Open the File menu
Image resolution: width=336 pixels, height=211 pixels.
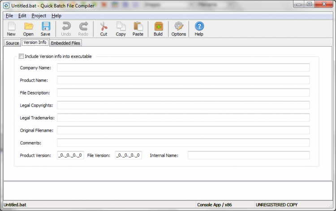9,16
